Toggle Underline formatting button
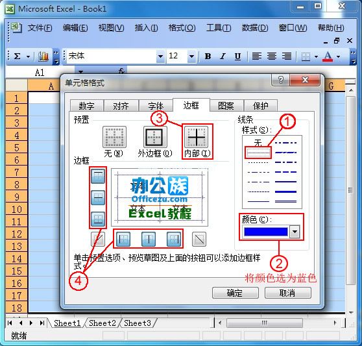362x346 pixels. pyautogui.click(x=237, y=56)
